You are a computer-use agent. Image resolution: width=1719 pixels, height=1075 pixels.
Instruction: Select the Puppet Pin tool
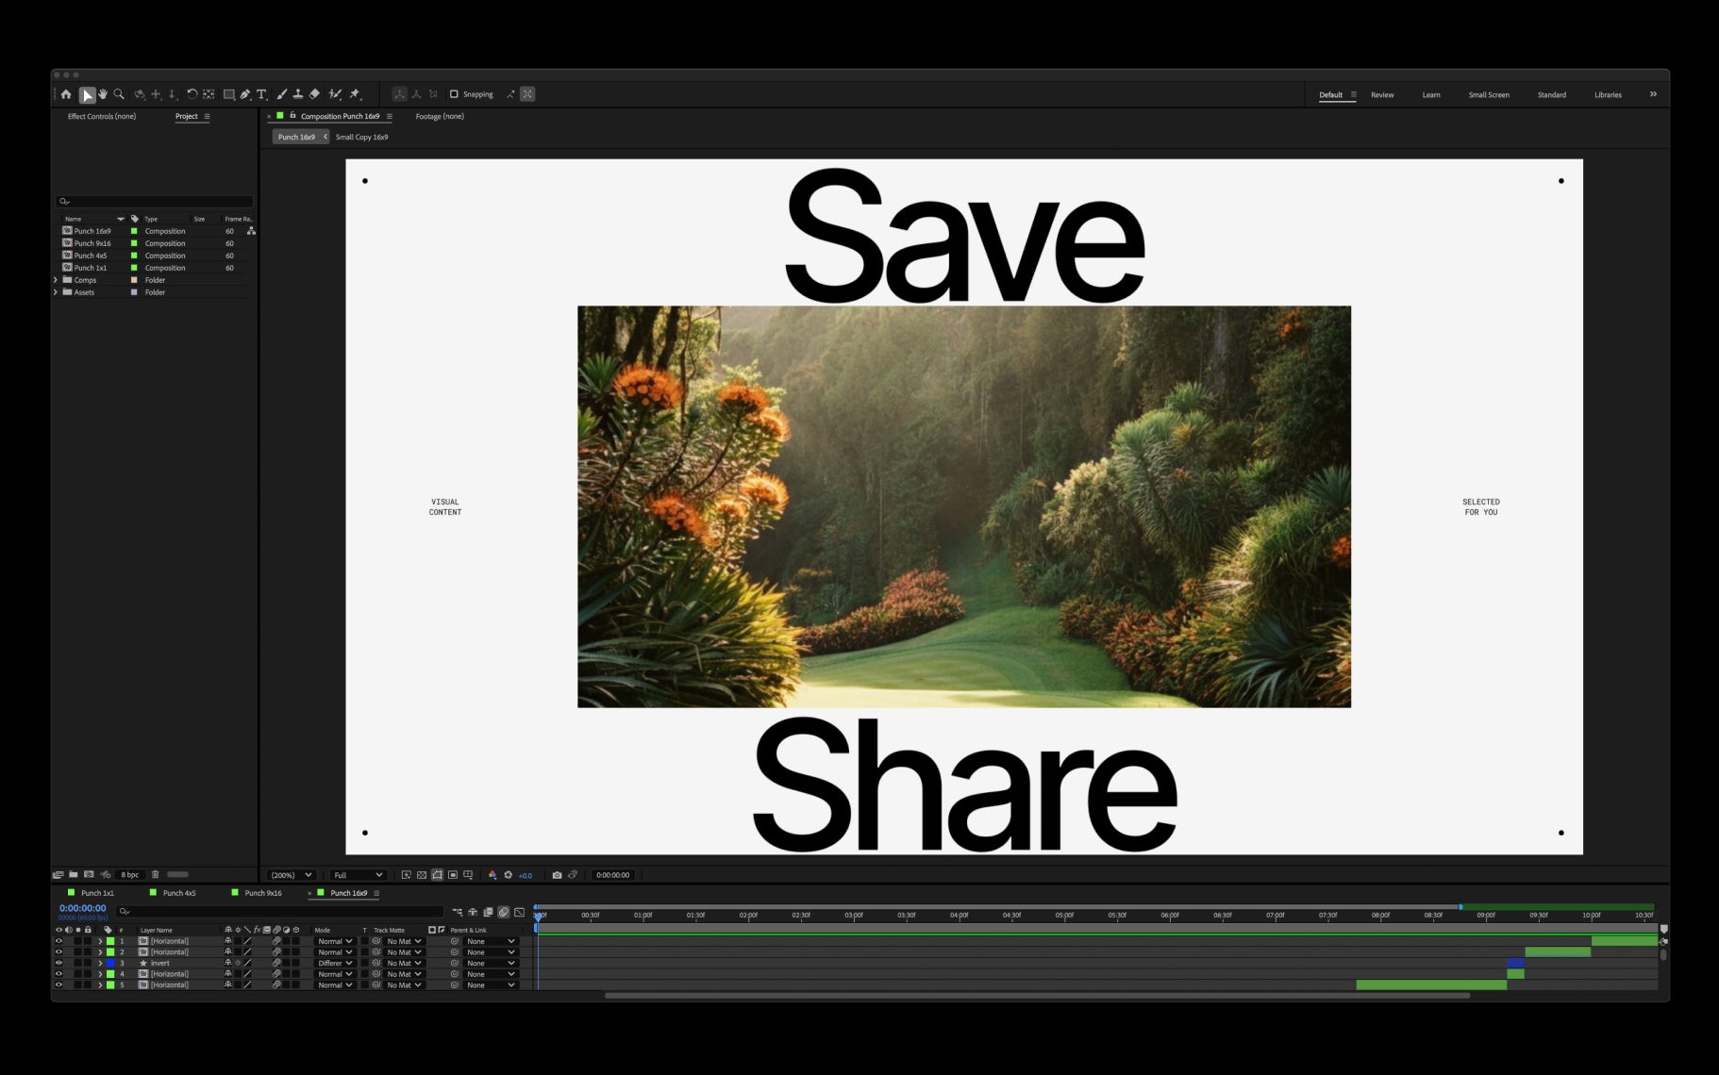click(355, 94)
